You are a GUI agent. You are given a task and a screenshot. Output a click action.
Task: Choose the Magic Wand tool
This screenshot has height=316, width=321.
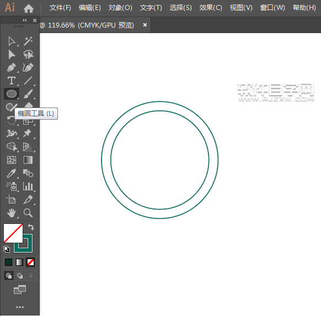[x=28, y=41]
